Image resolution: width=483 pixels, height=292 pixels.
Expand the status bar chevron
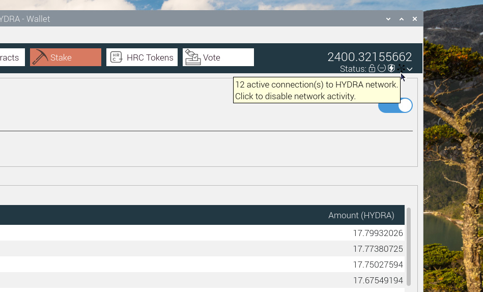pos(410,69)
